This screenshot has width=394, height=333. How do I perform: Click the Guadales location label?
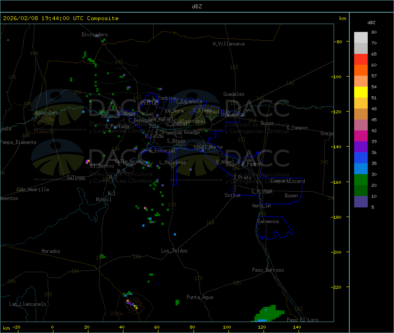pos(234,94)
